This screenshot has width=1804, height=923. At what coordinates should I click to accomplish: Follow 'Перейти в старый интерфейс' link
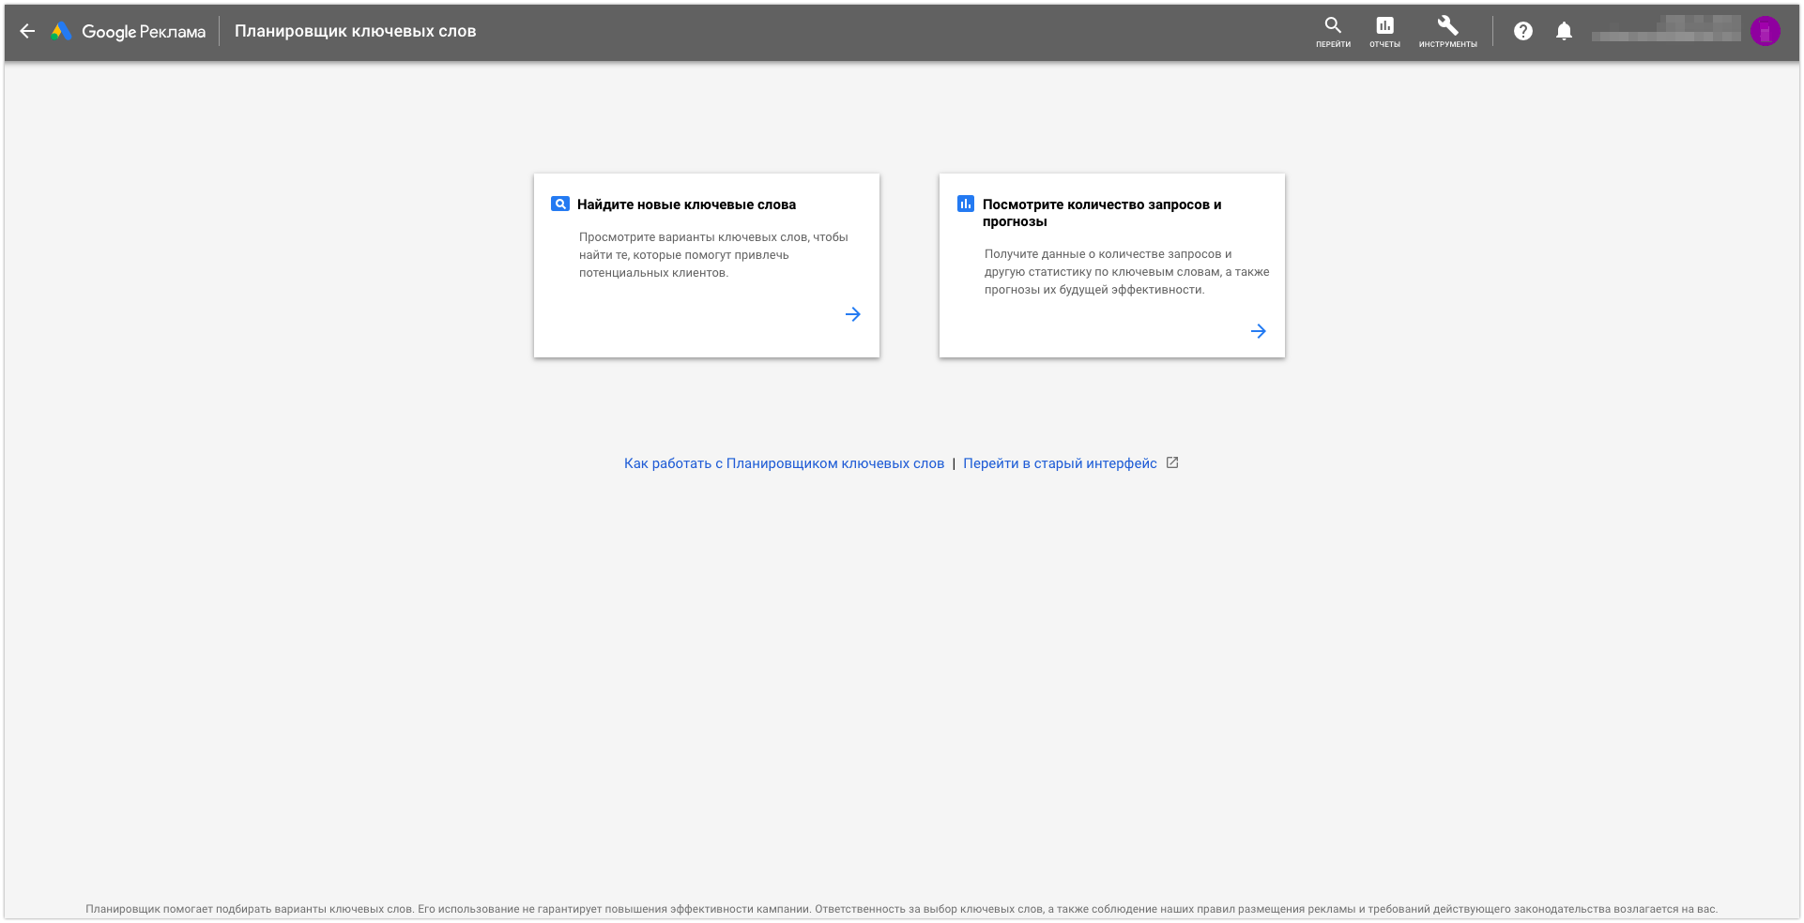point(1060,463)
